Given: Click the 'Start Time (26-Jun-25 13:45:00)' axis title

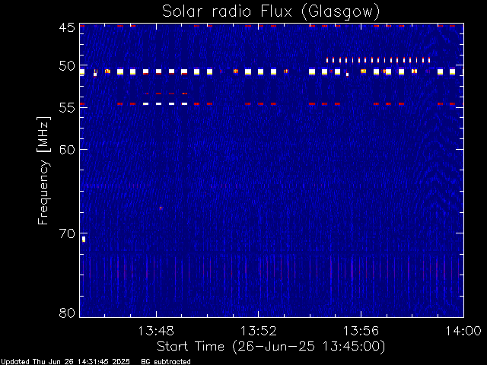Looking at the screenshot, I should pos(271,347).
